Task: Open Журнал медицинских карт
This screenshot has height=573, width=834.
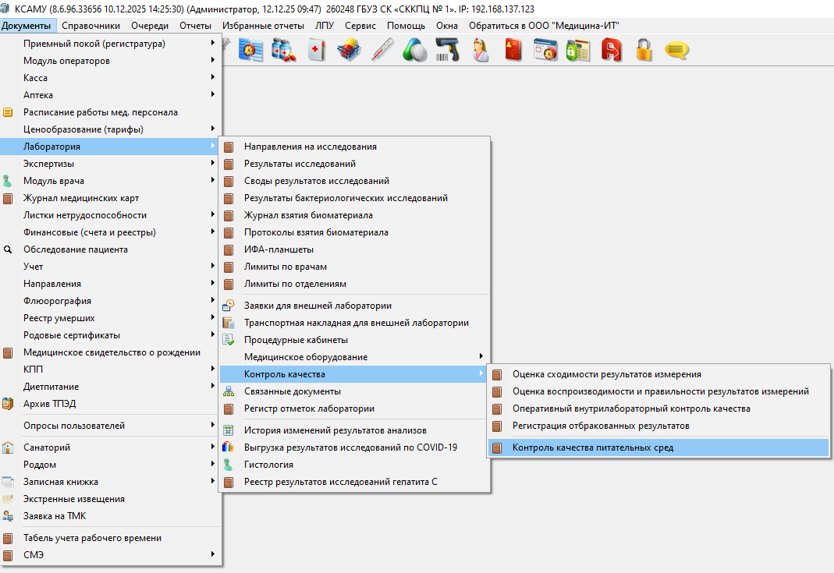Action: 81,198
